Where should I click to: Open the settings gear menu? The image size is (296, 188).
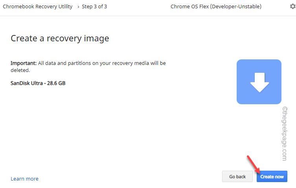point(293,6)
